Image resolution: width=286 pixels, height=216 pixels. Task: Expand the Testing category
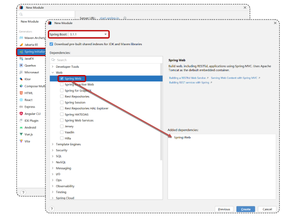pyautogui.click(x=53, y=192)
